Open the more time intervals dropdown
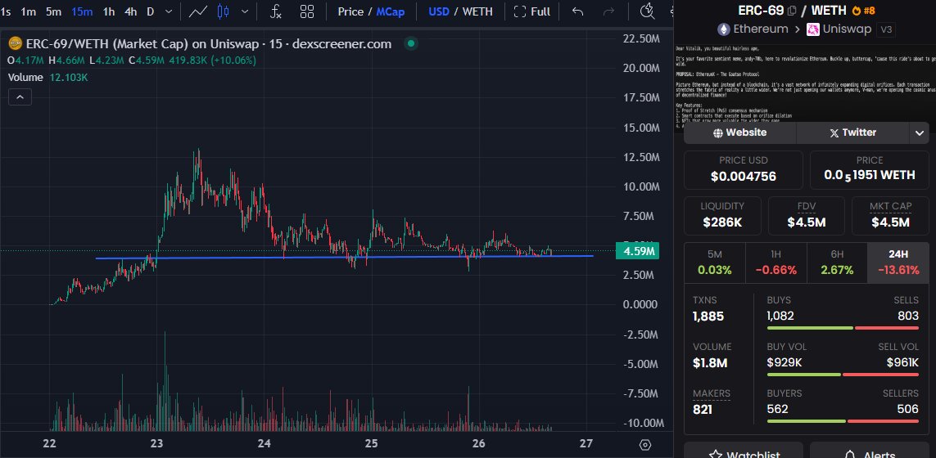The image size is (936, 458). 169,11
